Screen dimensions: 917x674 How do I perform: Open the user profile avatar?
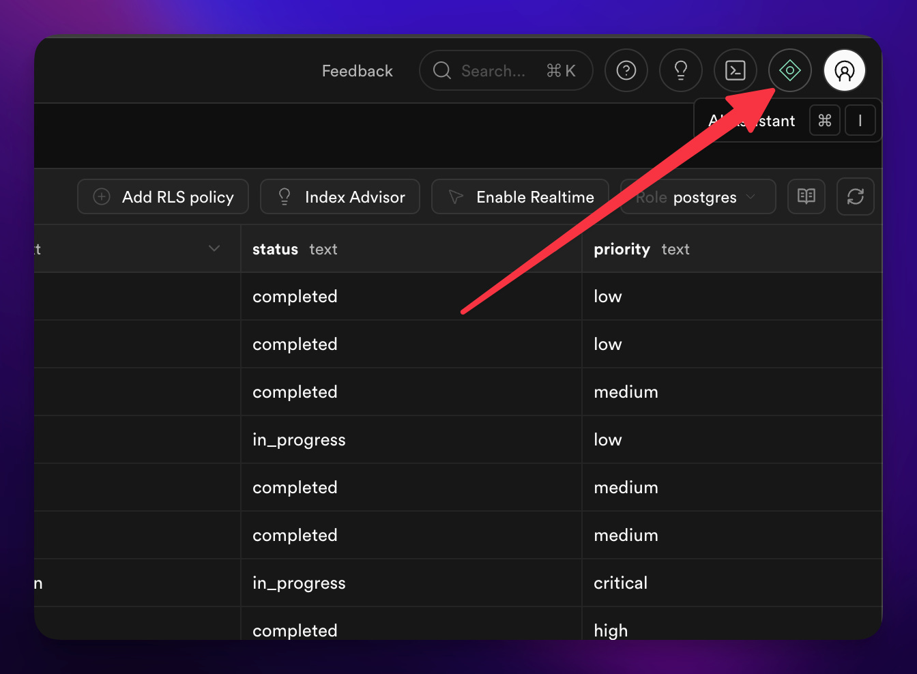coord(845,70)
